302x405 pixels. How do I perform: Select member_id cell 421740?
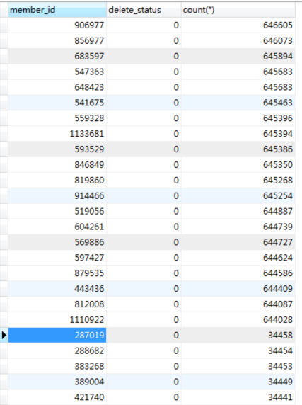(x=57, y=397)
